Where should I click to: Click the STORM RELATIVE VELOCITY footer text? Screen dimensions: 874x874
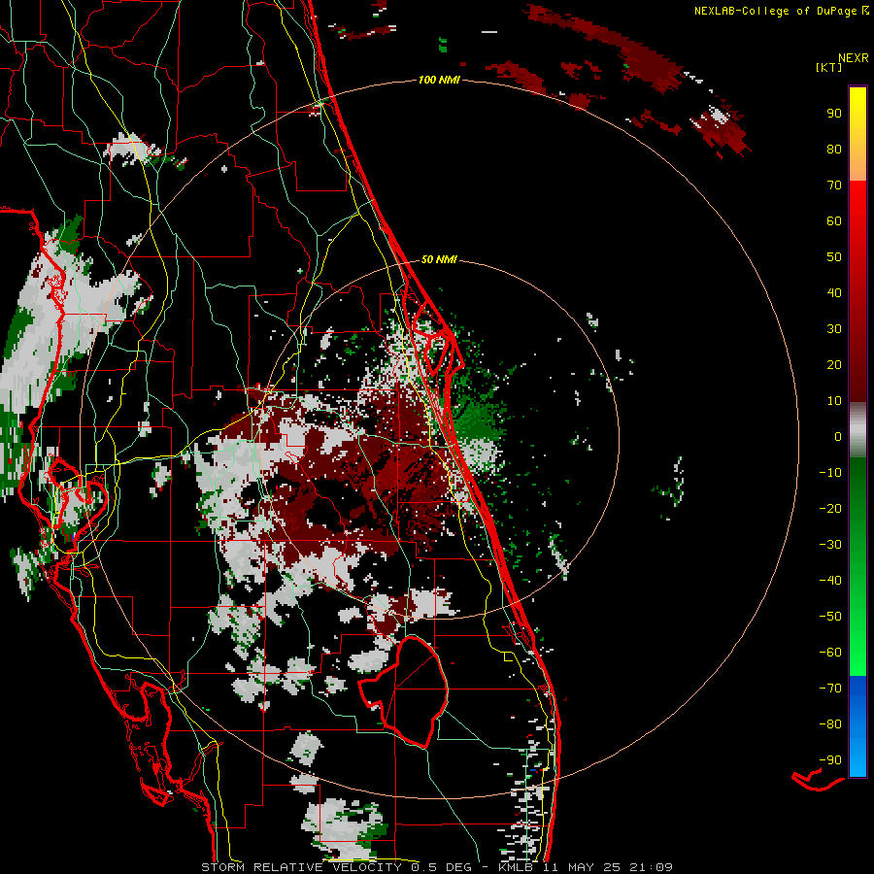click(x=301, y=867)
